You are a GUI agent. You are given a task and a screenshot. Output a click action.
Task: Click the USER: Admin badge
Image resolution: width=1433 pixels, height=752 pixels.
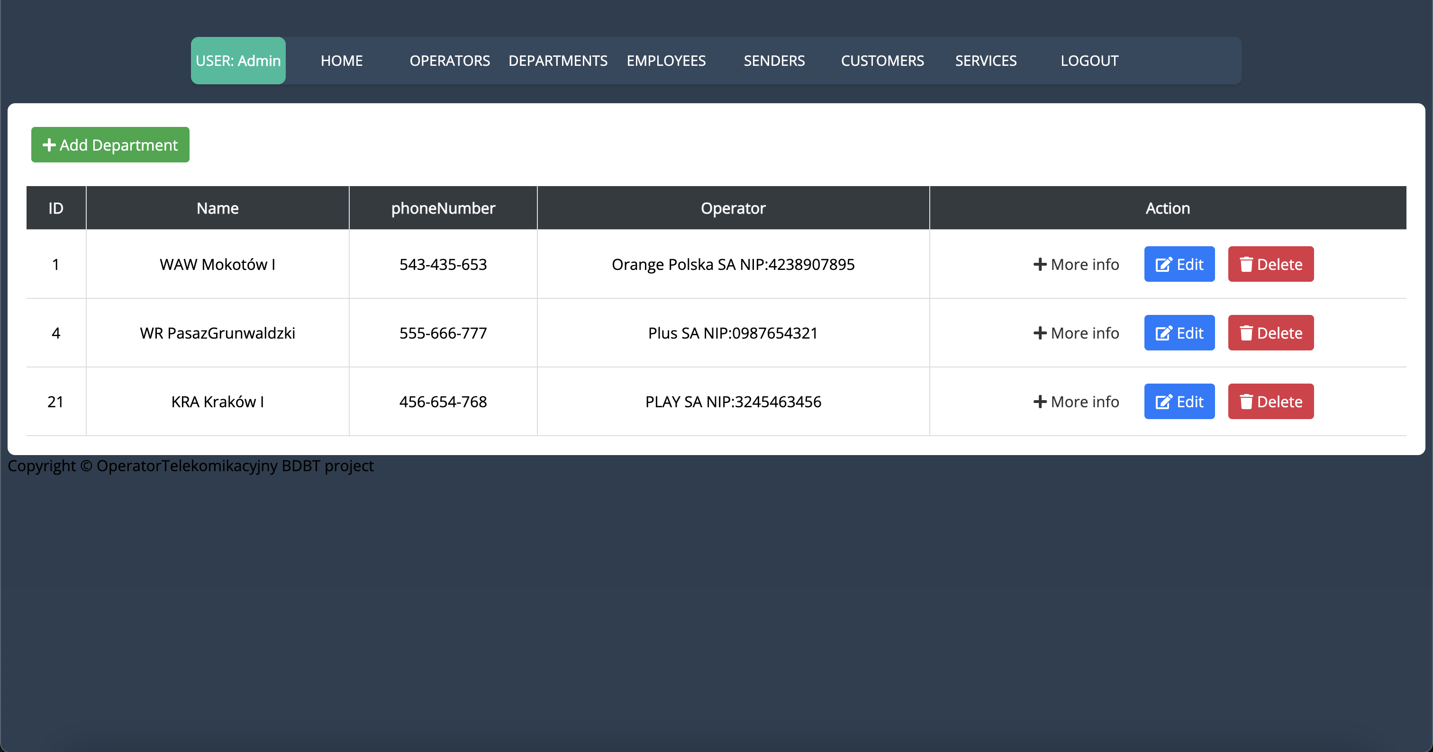click(238, 61)
